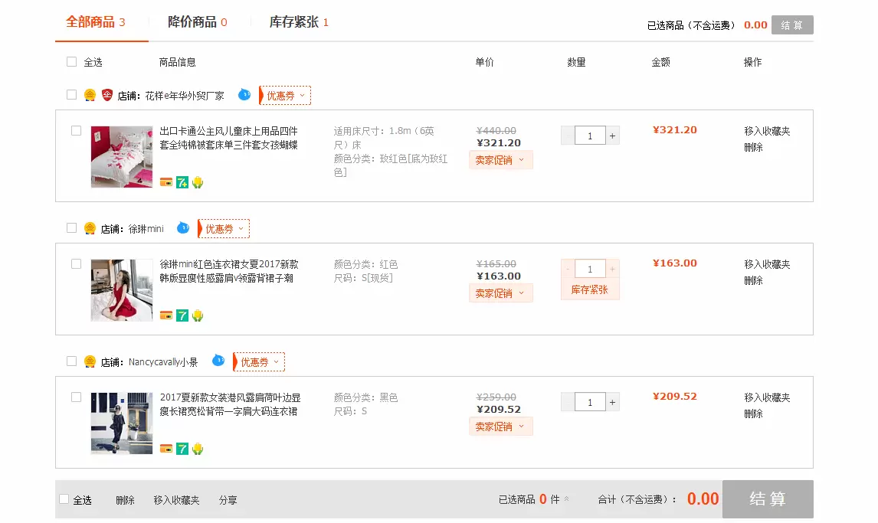The height and width of the screenshot is (523, 878).
Task: Expand 优惠券 dropdown for 花样e年华外贸厂家
Action: (285, 96)
